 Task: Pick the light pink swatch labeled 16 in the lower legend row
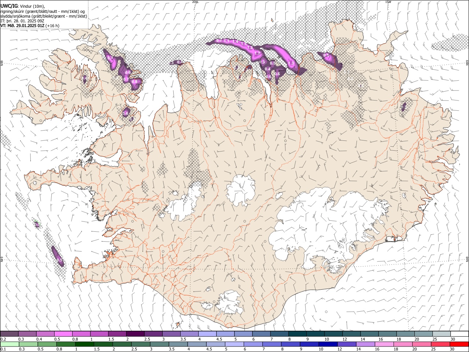[384, 344]
